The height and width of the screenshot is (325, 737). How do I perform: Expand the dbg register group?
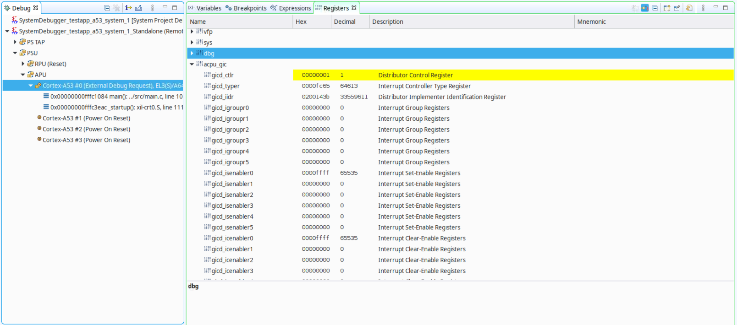[x=192, y=54]
